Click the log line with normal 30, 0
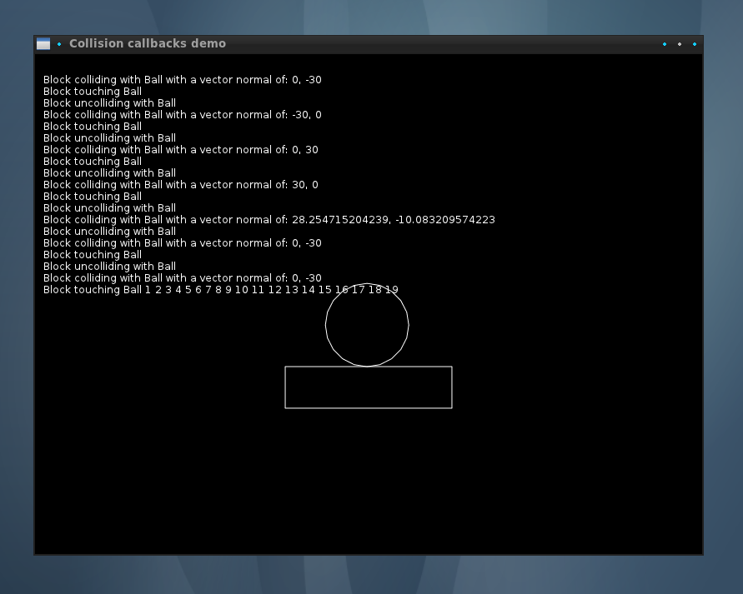743x594 pixels. coord(180,185)
